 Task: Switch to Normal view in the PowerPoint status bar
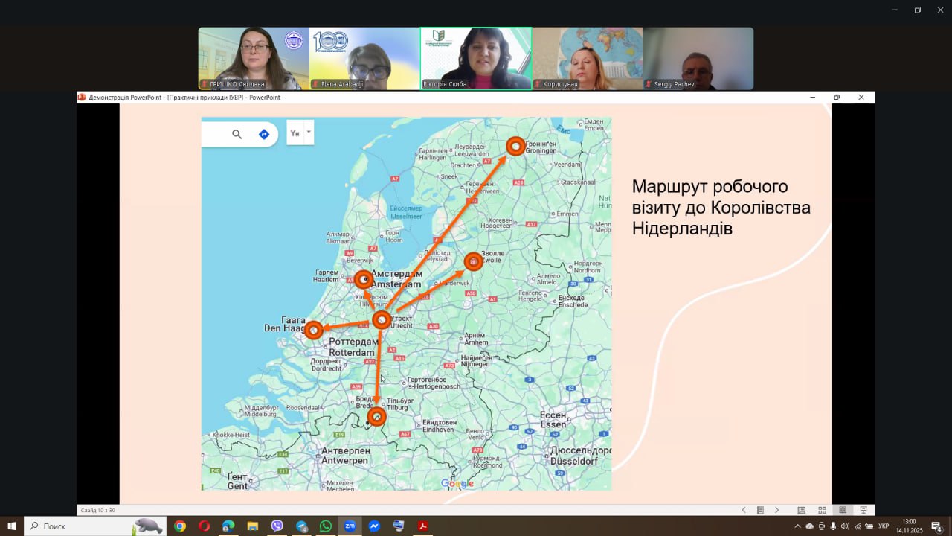(801, 510)
